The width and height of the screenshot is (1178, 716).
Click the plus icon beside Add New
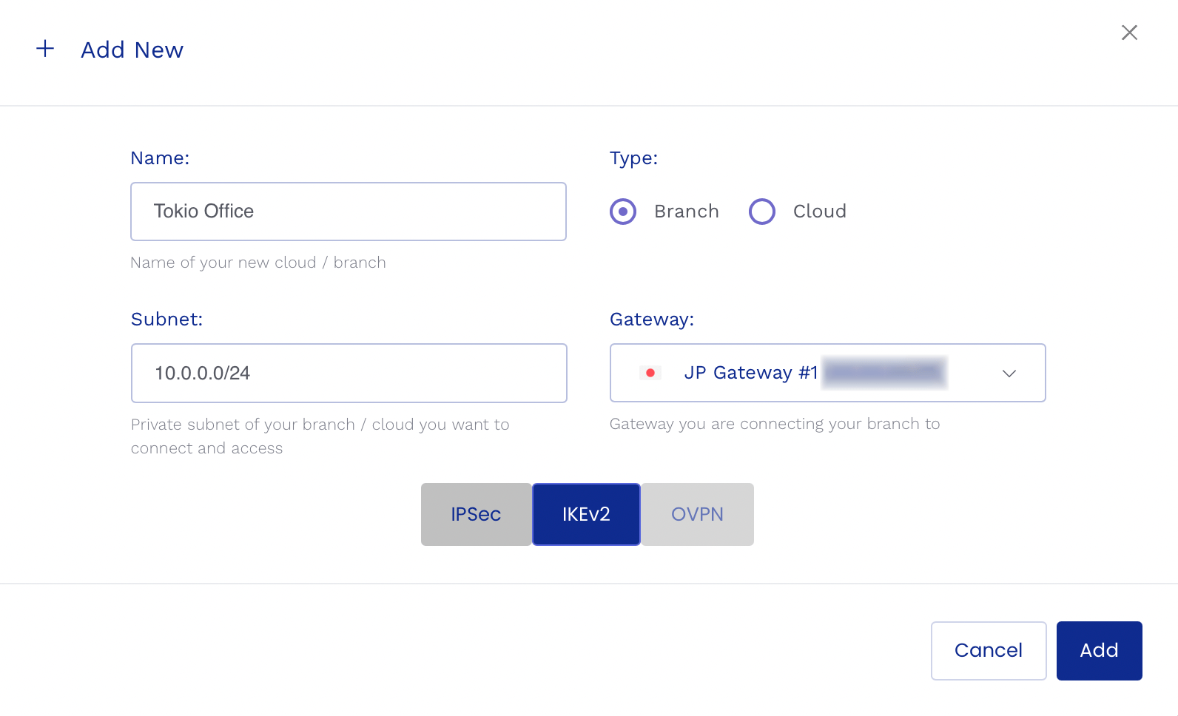coord(46,50)
